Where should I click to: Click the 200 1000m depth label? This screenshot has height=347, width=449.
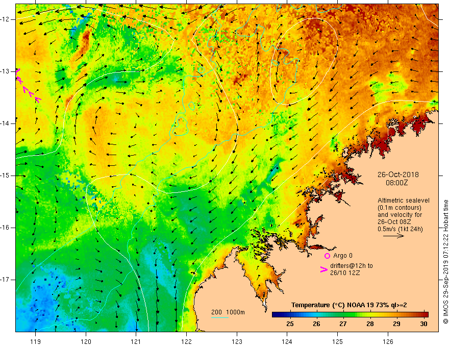click(x=228, y=312)
